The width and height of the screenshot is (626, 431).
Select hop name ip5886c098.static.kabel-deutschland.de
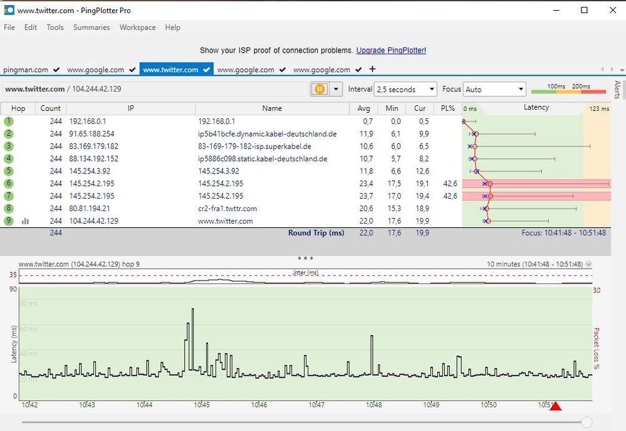pyautogui.click(x=263, y=158)
